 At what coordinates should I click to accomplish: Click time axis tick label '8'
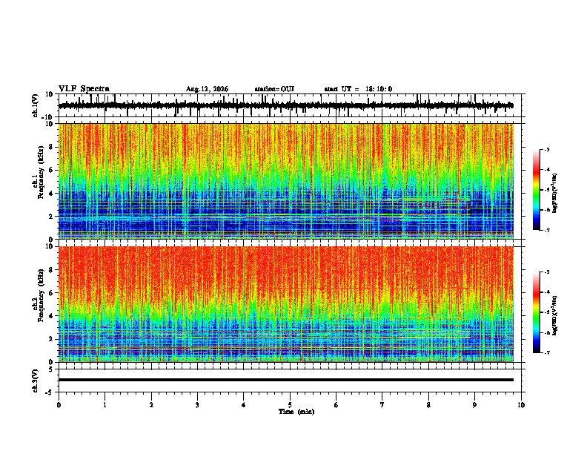click(428, 405)
